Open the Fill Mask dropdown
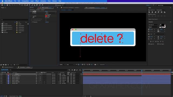The image size is (173, 97). (x=51, y=13)
